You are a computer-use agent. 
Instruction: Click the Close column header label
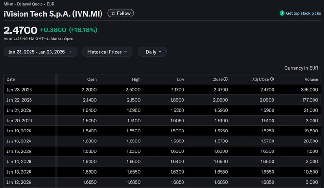(x=217, y=79)
